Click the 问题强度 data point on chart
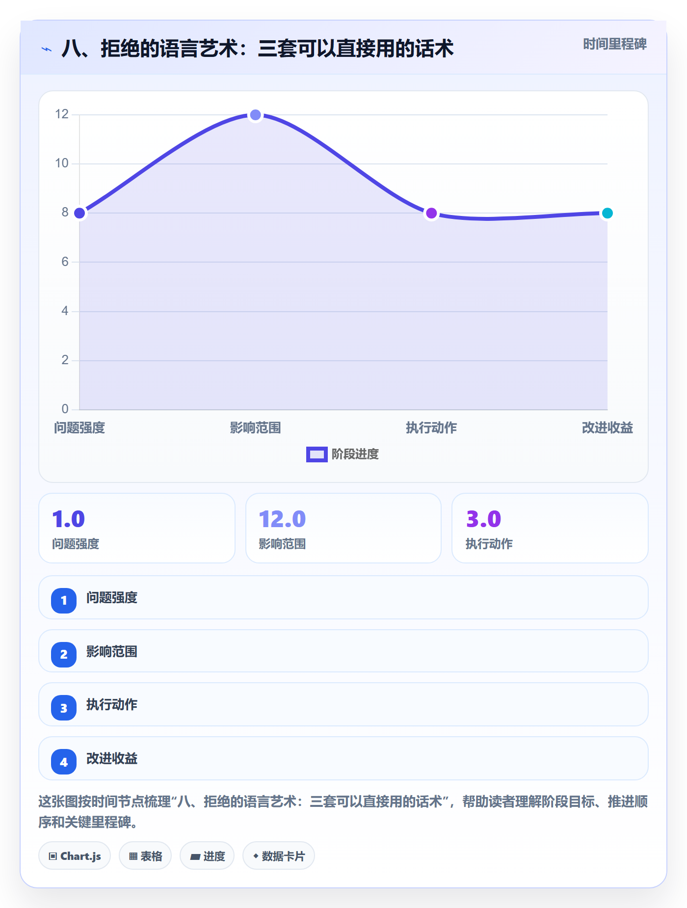 pyautogui.click(x=79, y=213)
